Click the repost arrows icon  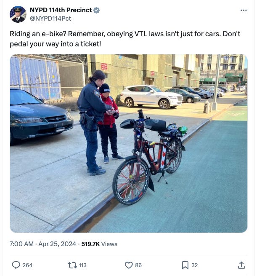(x=72, y=265)
